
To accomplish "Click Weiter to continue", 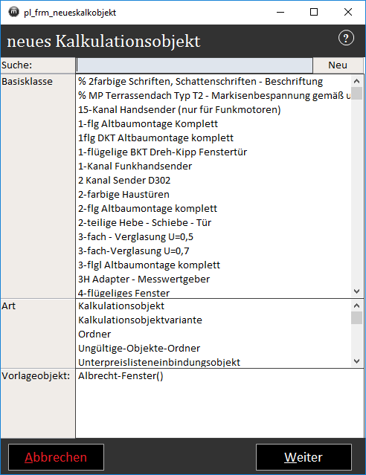I will (x=304, y=457).
